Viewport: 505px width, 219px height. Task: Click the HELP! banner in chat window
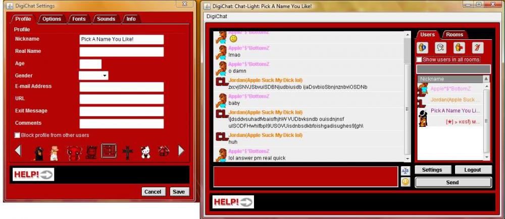point(233,202)
